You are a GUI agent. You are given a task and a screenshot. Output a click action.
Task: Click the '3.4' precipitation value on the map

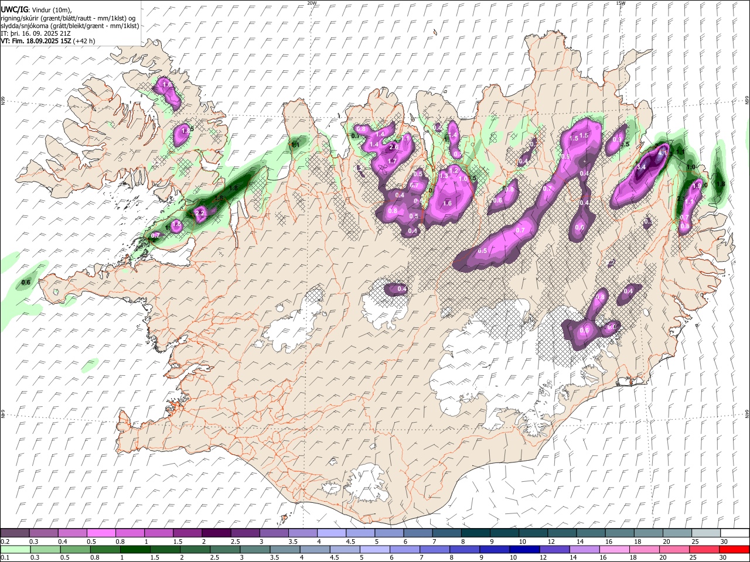point(640,167)
